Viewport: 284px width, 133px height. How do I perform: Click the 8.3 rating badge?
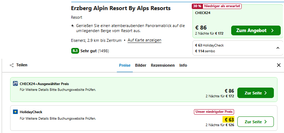pos(75,51)
